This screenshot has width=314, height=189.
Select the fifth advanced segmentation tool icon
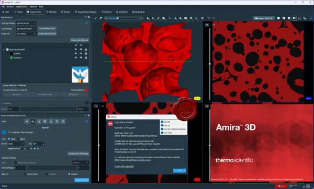click(51, 121)
